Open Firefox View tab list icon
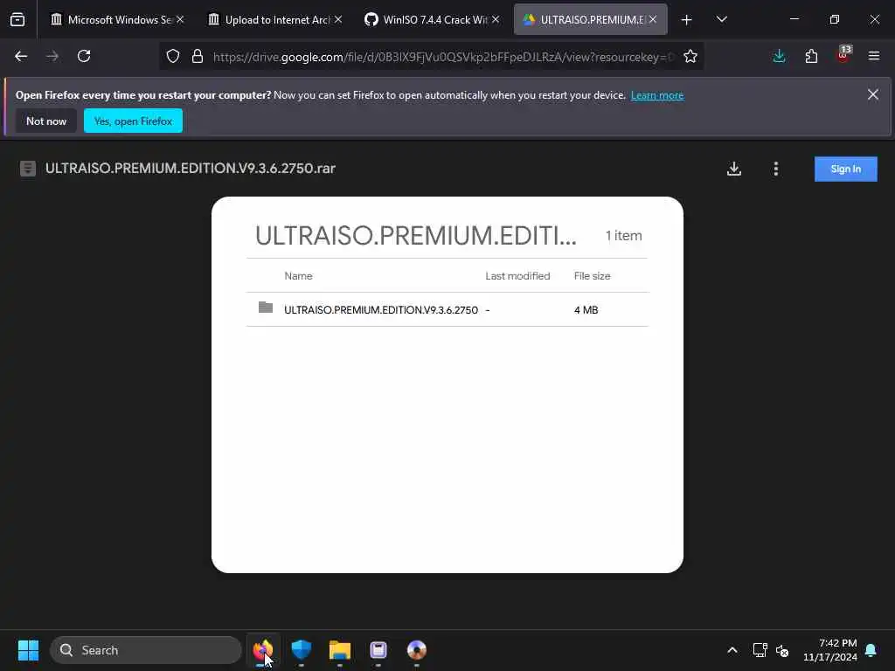This screenshot has width=895, height=671. click(17, 20)
